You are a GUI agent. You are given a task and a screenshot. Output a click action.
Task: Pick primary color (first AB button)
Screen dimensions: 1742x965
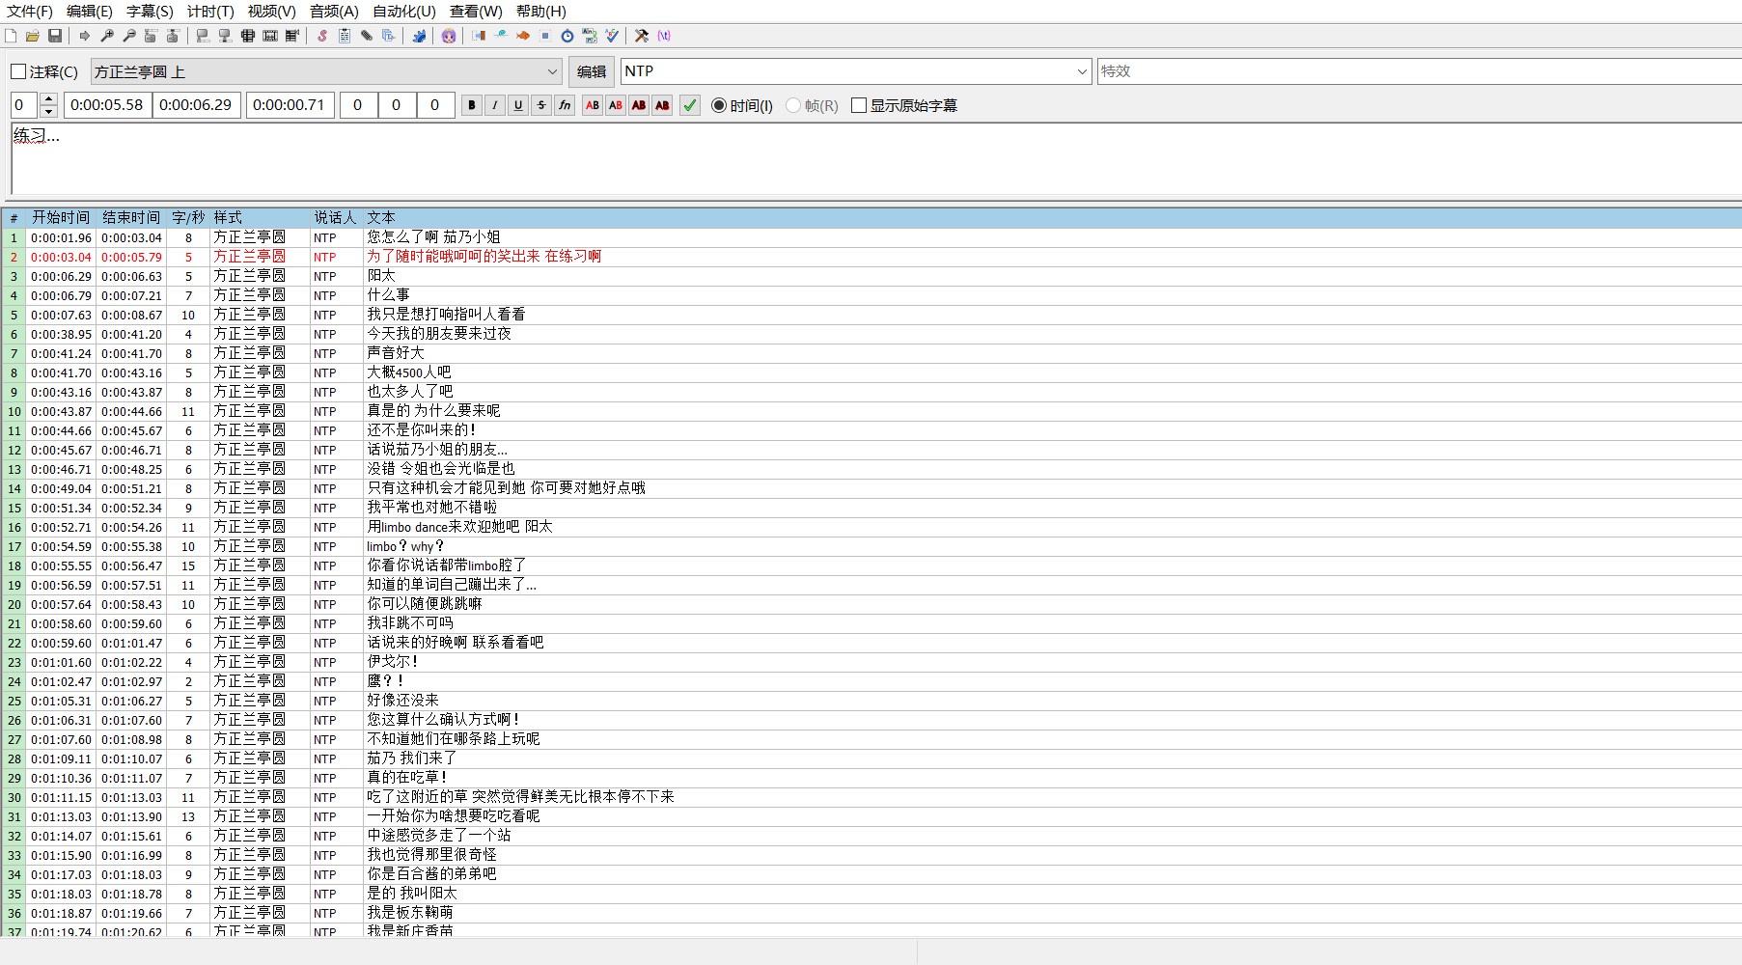point(593,105)
